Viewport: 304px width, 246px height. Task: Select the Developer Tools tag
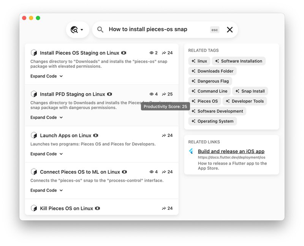pyautogui.click(x=245, y=101)
